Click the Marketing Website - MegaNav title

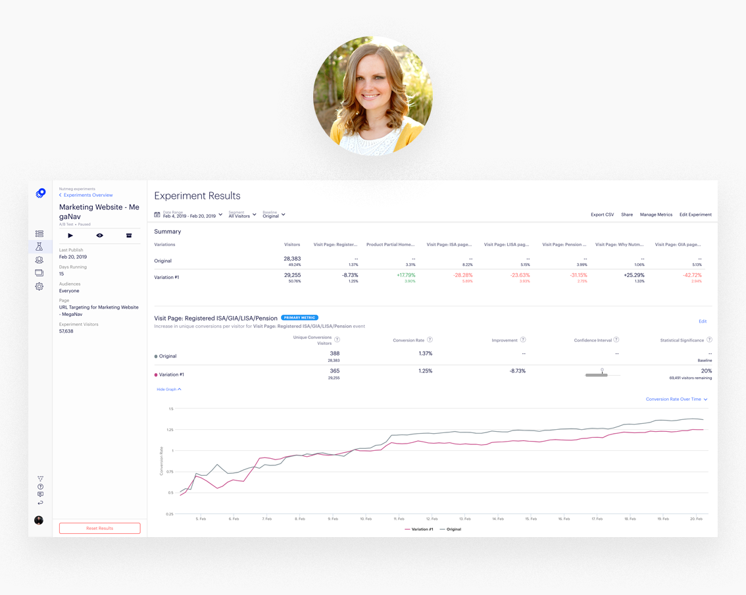click(99, 212)
